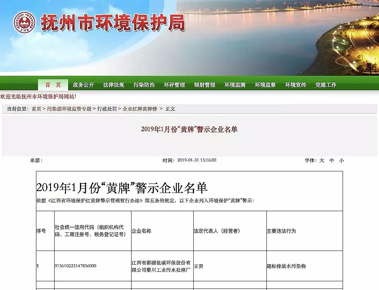Open the 环境宣传 navigation menu
379x290 pixels.
click(295, 85)
